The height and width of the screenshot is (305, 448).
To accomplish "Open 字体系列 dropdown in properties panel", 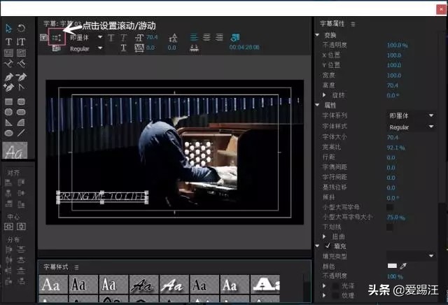I will click(411, 115).
